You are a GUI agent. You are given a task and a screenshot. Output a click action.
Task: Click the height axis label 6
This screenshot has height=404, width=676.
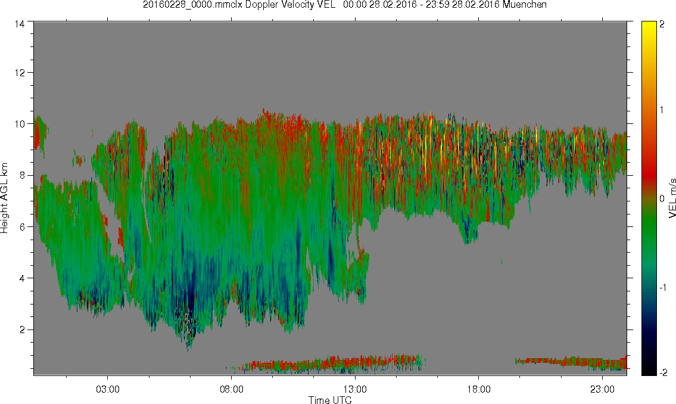(x=22, y=227)
